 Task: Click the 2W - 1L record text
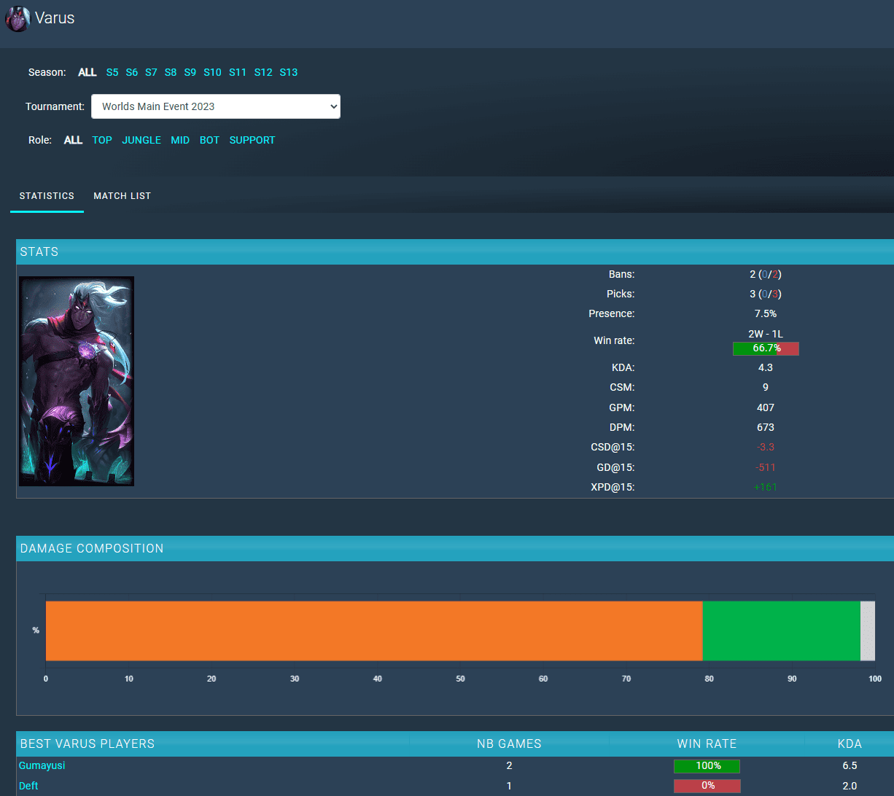(766, 334)
